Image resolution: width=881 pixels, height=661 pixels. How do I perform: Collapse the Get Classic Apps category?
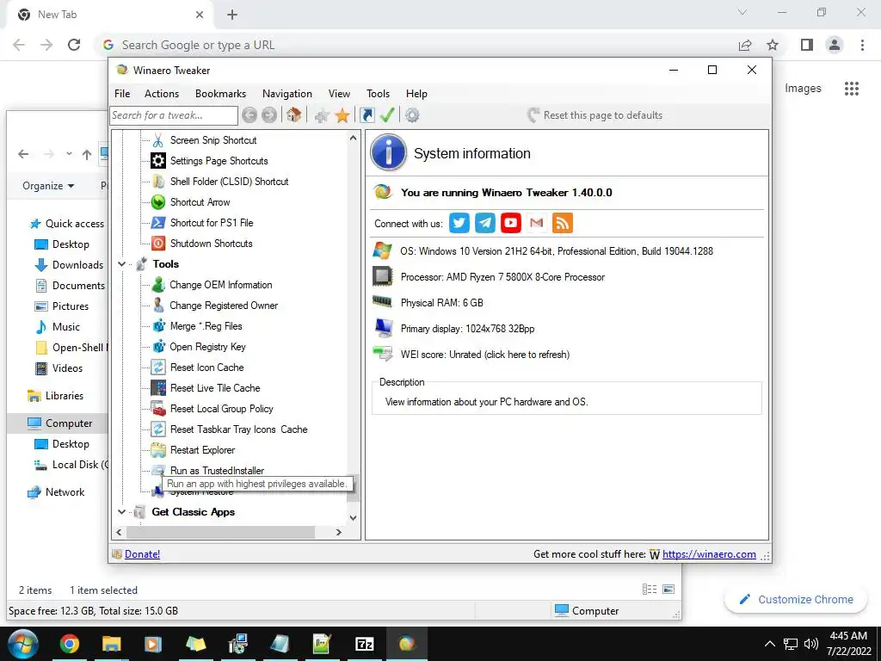coord(122,512)
